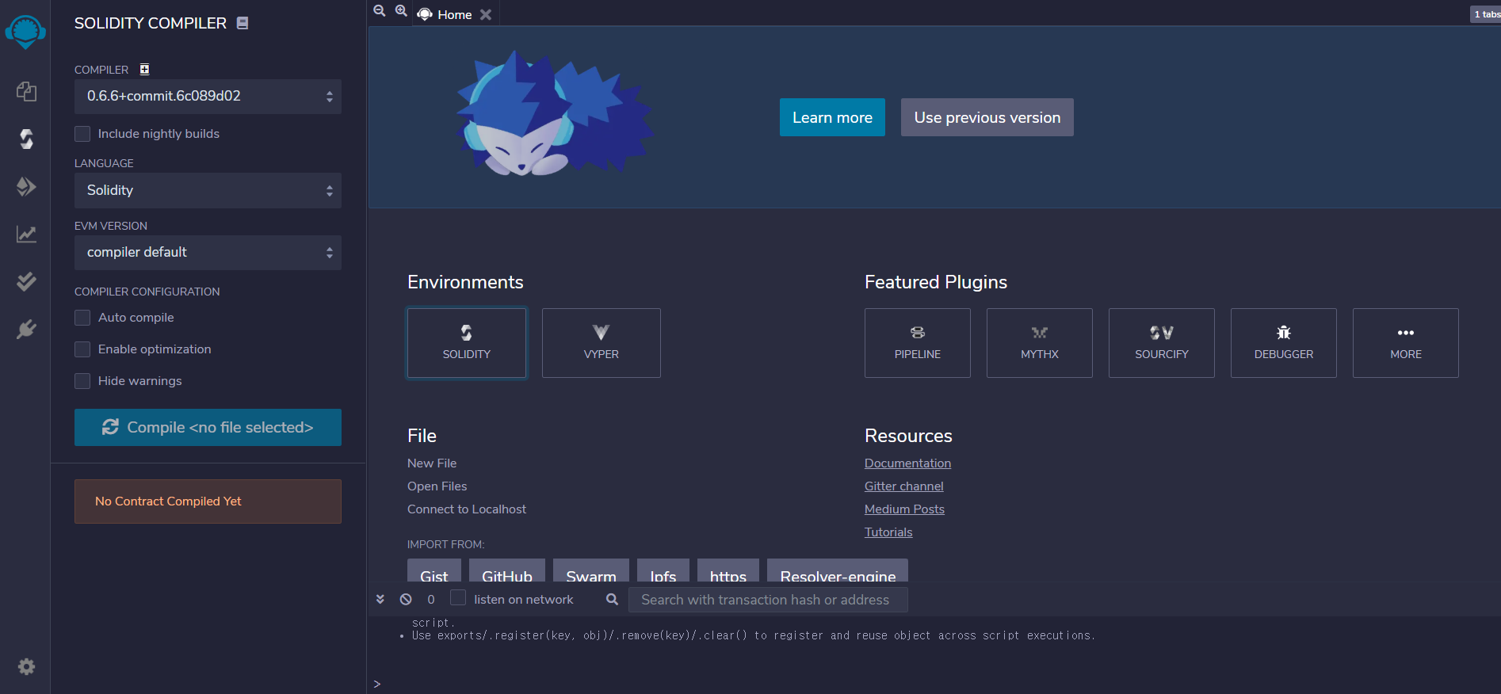Image resolution: width=1501 pixels, height=694 pixels.
Task: Click the Learn more button
Action: [x=832, y=117]
